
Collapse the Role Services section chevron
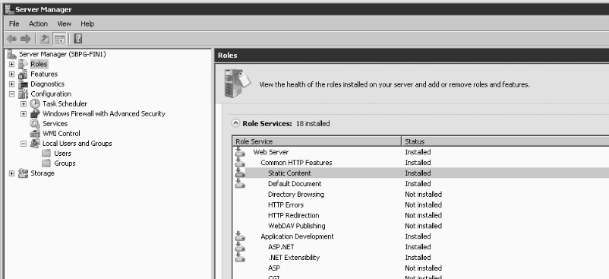pyautogui.click(x=235, y=124)
